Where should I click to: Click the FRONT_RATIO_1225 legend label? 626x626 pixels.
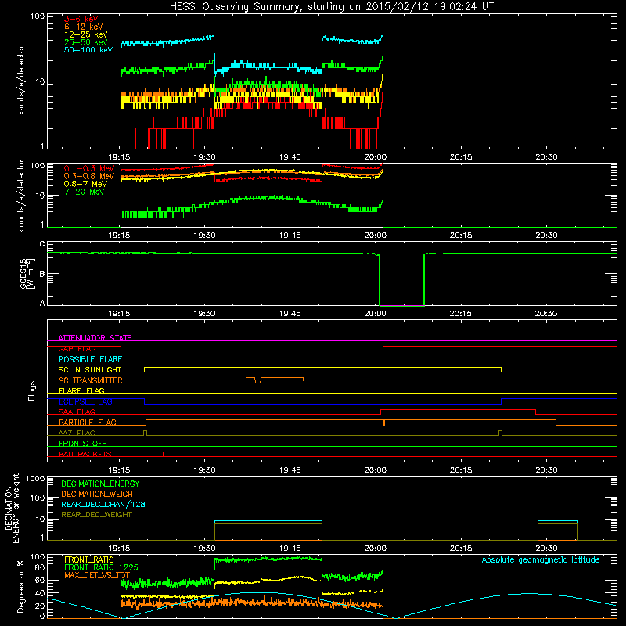pos(101,567)
